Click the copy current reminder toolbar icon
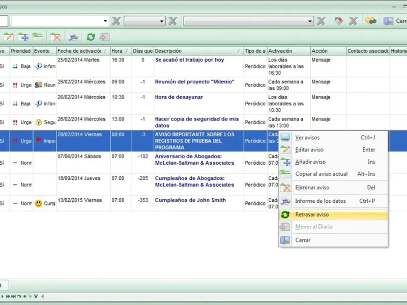The width and height of the screenshot is (407, 305). 38,37
